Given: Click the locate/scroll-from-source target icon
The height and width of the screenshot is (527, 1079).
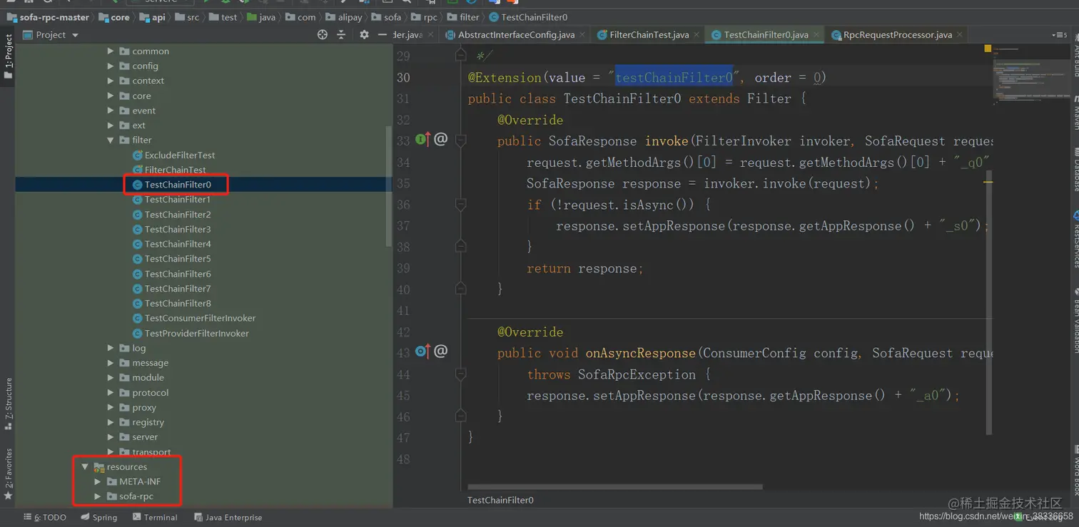Looking at the screenshot, I should 323,34.
